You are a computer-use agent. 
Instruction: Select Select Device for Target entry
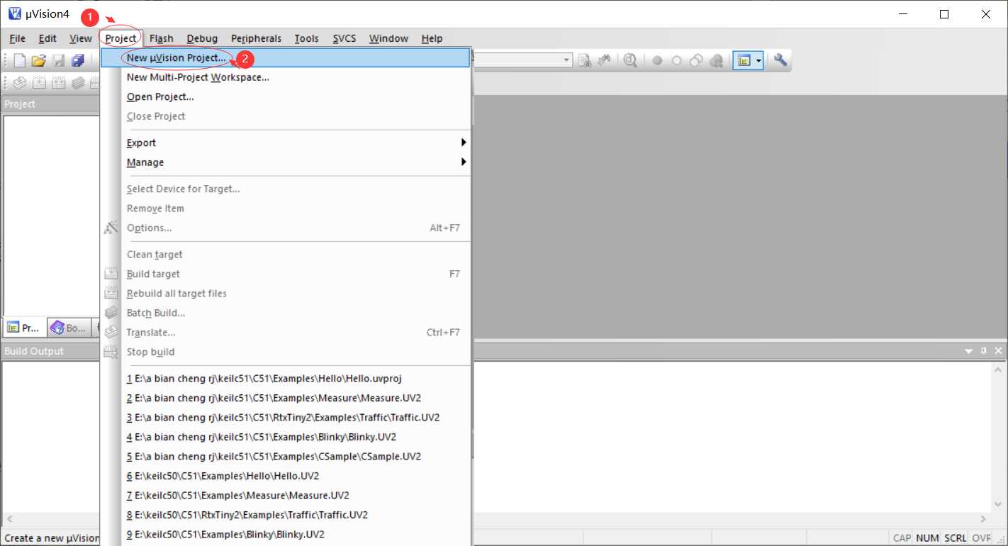(x=286, y=189)
